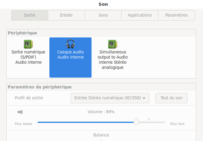Click the Test du son button
The image size is (203, 141).
(x=171, y=98)
